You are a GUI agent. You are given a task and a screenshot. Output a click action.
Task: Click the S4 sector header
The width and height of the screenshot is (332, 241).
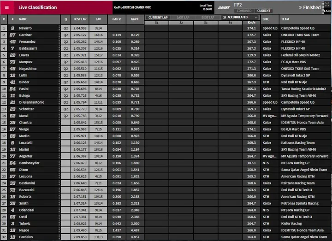click(230, 23)
